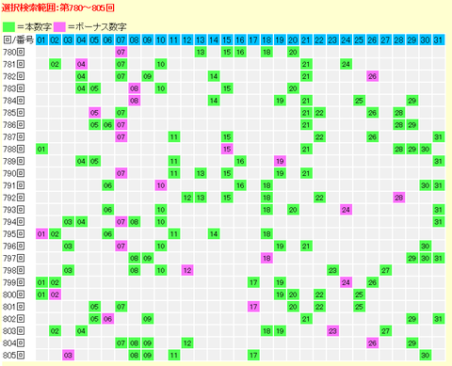Screen dimensions: 452x366
Task: Click green 01 in row 788回
Action: (41, 149)
